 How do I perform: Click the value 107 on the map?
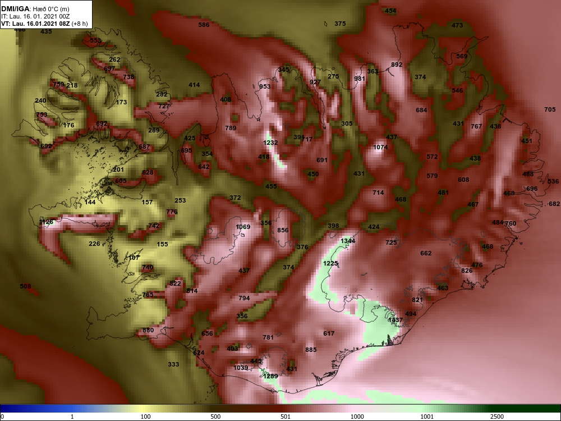(x=134, y=258)
